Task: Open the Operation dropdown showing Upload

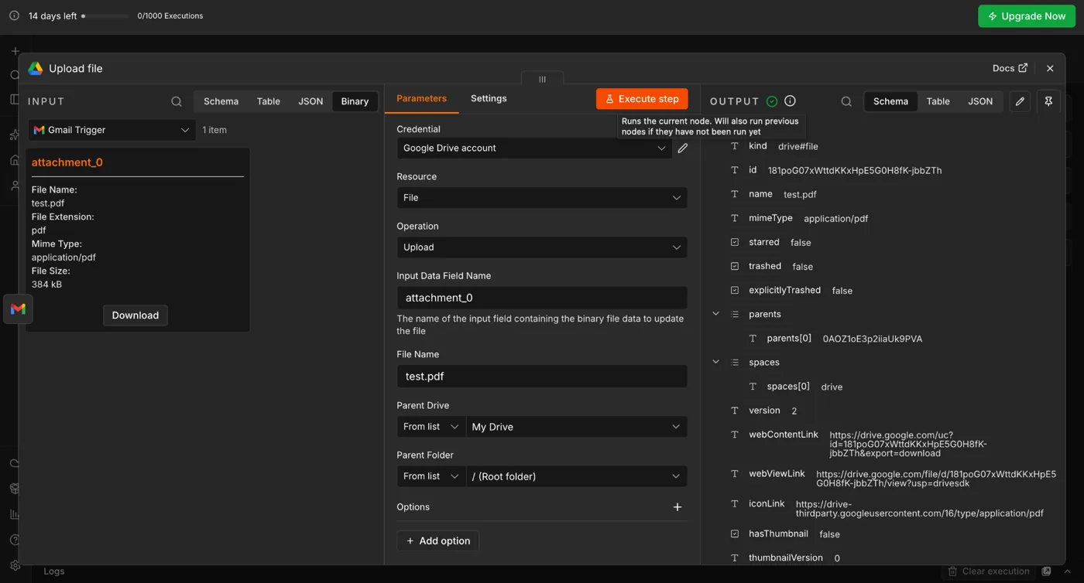Action: (x=542, y=247)
